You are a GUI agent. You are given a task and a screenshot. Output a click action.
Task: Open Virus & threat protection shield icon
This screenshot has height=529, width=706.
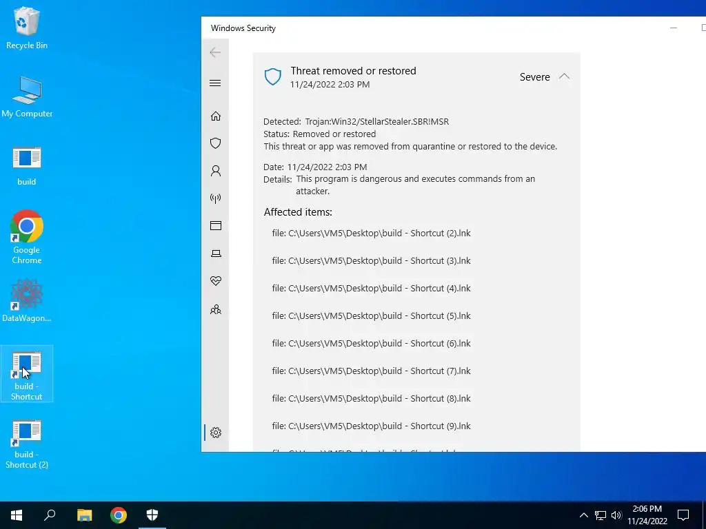[x=216, y=143]
